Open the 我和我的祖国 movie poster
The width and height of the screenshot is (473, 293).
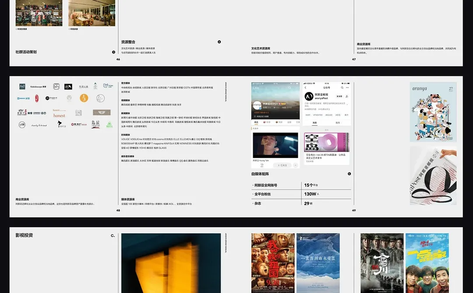tap(273, 263)
